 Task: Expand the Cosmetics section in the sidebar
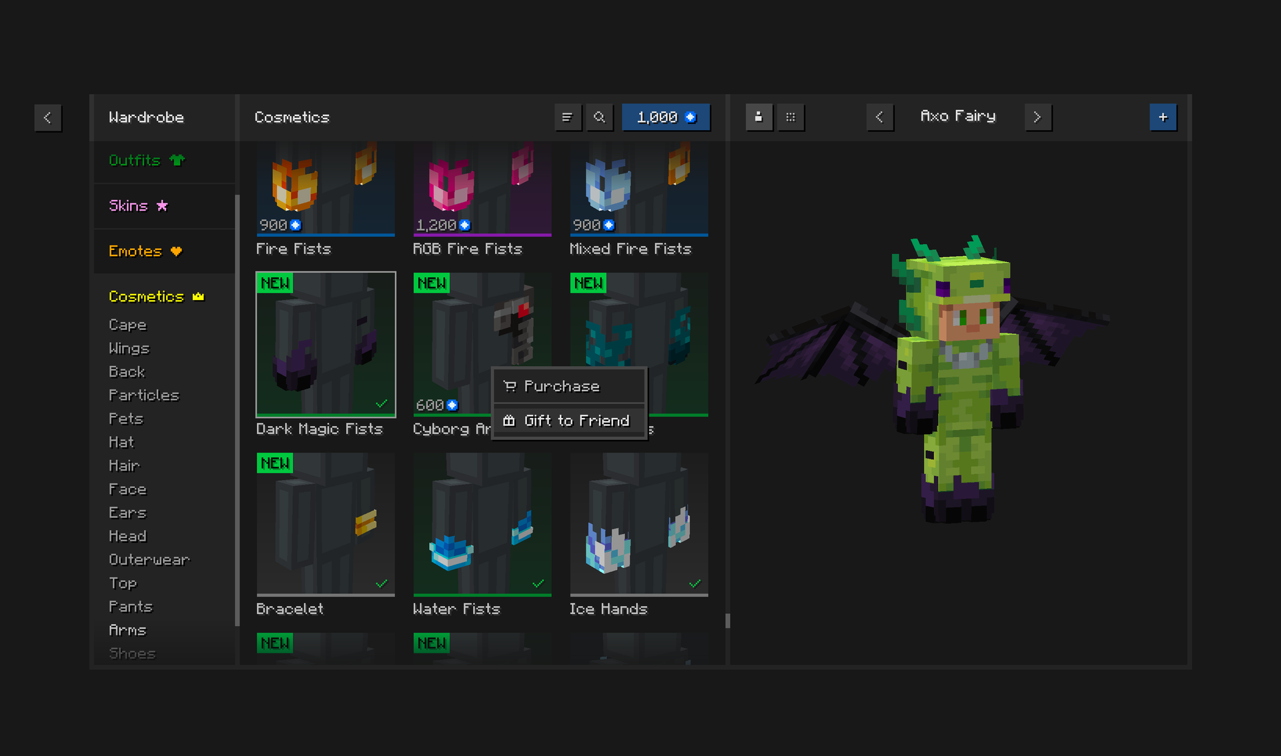(146, 296)
